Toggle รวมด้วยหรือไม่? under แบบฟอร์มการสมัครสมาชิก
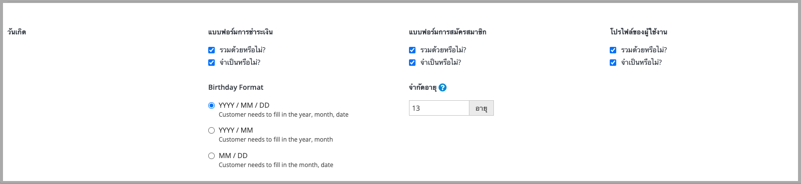Screen dimensions: 801x184 coord(412,50)
